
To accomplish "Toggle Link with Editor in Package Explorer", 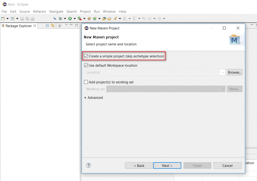I will pos(52,26).
